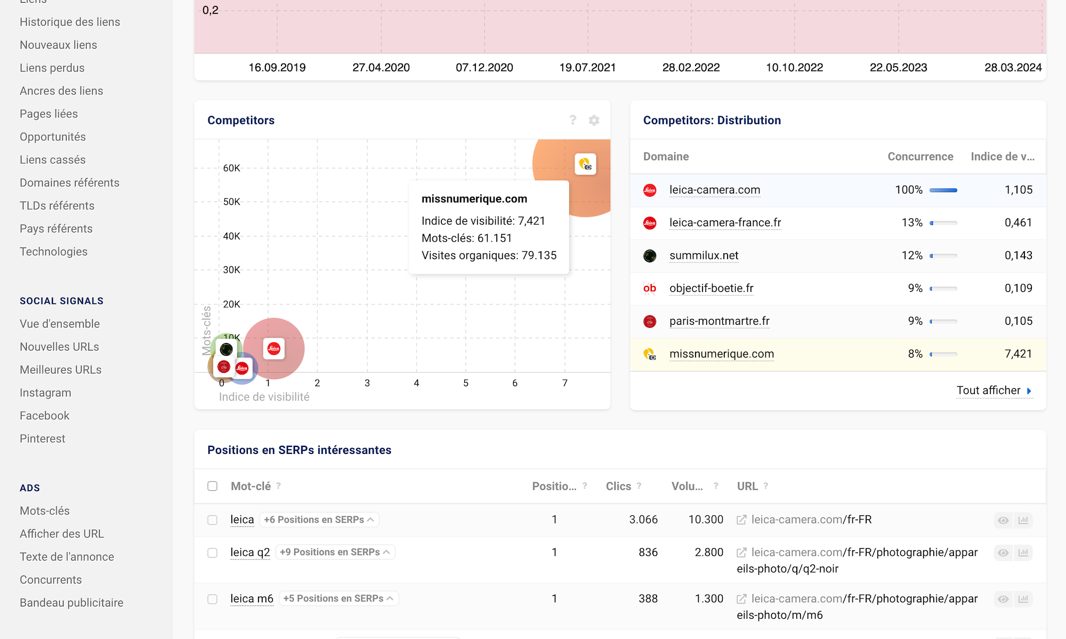The width and height of the screenshot is (1066, 639).
Task: Open chart icon for the leica keyword row
Action: pyautogui.click(x=1023, y=520)
